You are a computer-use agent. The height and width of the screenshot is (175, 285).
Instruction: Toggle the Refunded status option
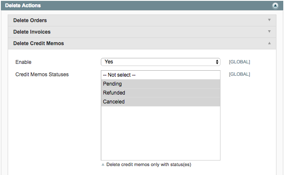coord(161,93)
